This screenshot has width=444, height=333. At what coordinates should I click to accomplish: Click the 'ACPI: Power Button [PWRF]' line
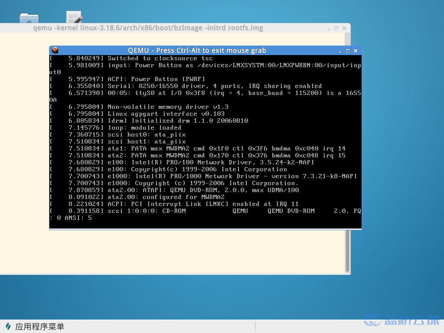click(127, 79)
